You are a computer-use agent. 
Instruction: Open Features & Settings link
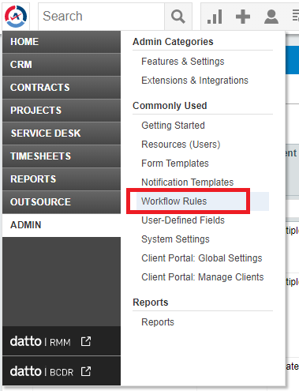point(183,62)
